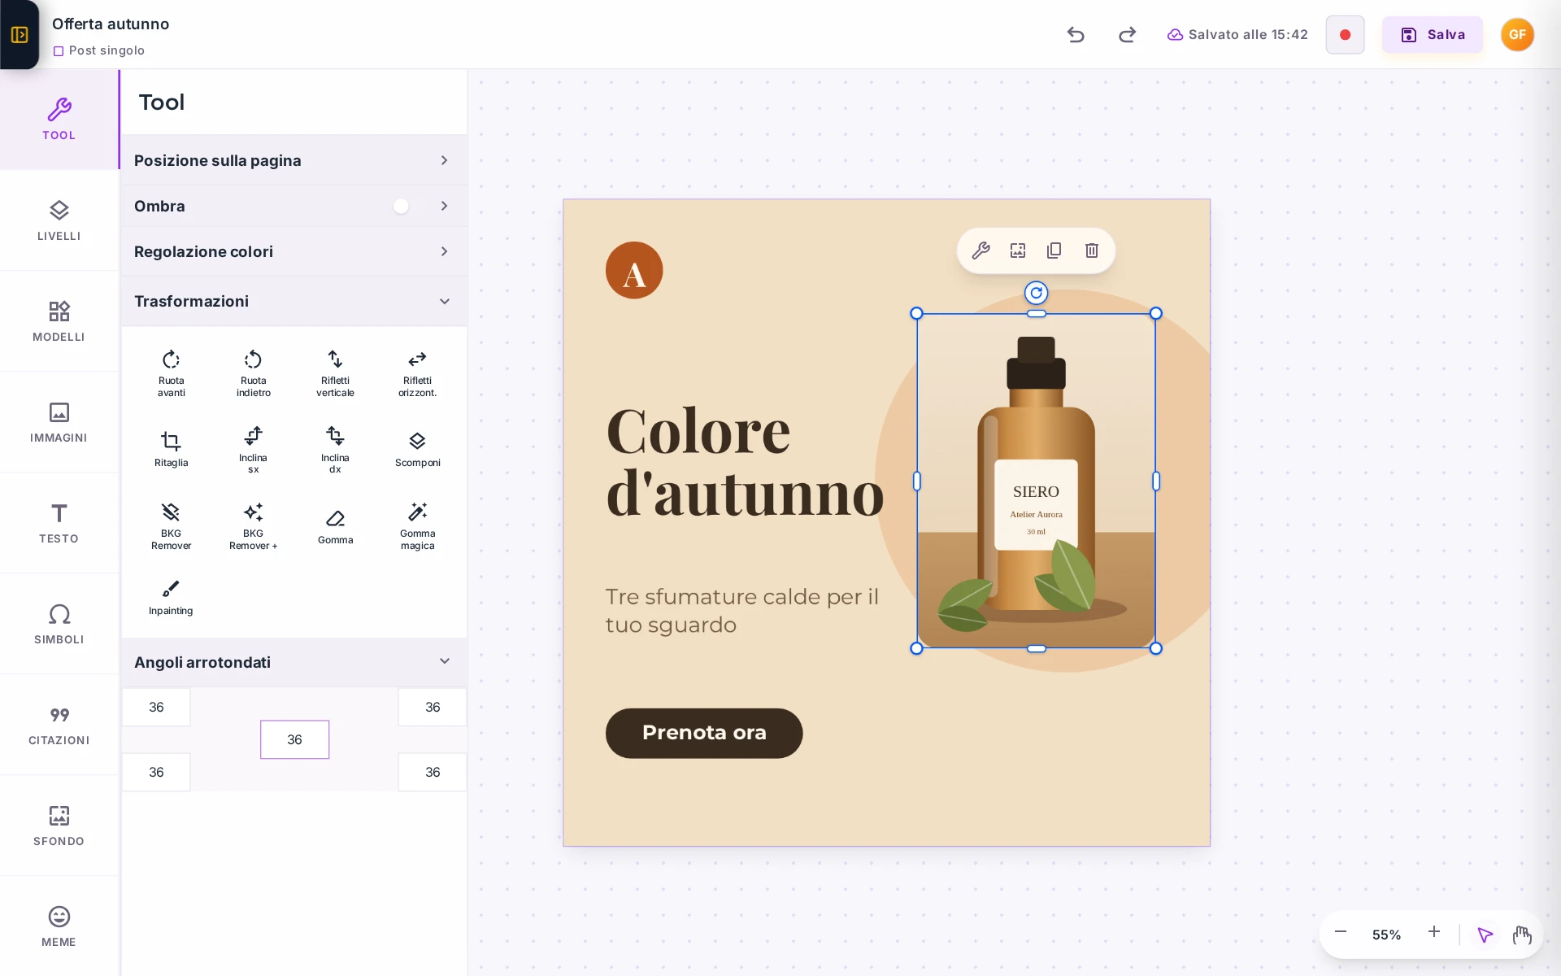This screenshot has height=976, width=1561.
Task: Expand Regolazione colori section
Action: tap(294, 252)
